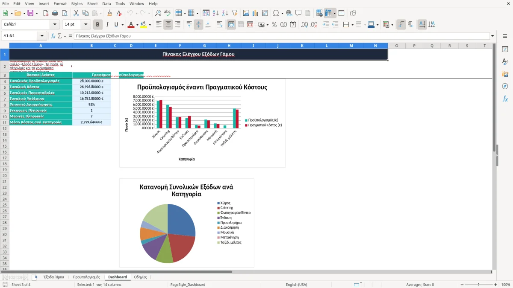513x288 pixels.
Task: Open the sidebar Properties panel icon
Action: pos(505,49)
